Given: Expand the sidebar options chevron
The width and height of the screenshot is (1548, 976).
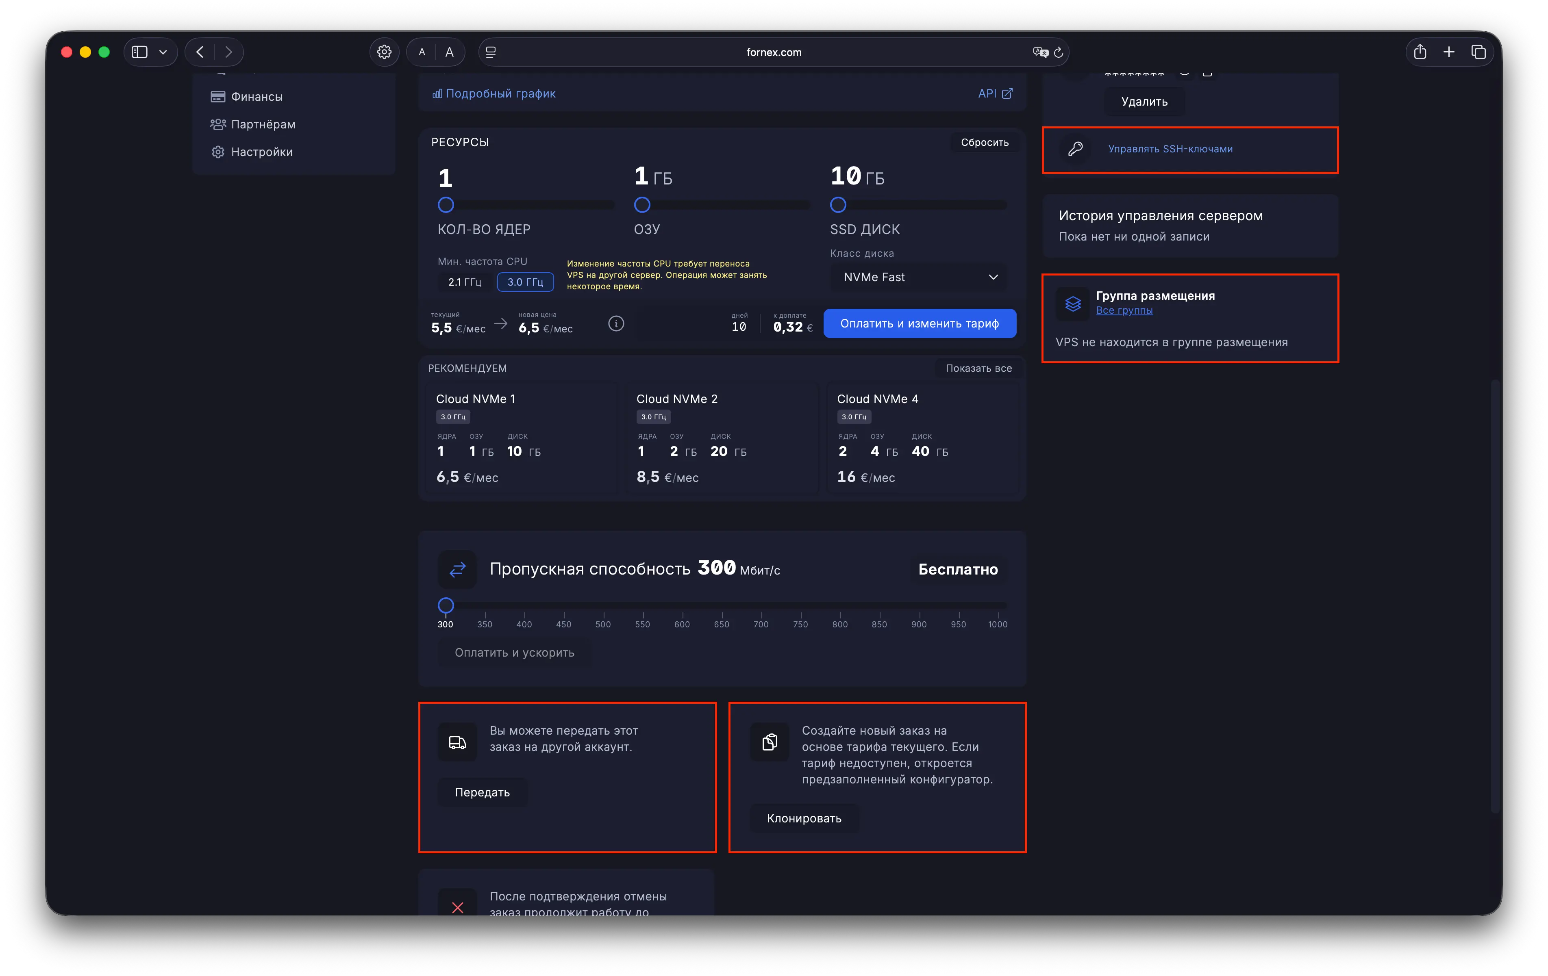Looking at the screenshot, I should tap(163, 52).
